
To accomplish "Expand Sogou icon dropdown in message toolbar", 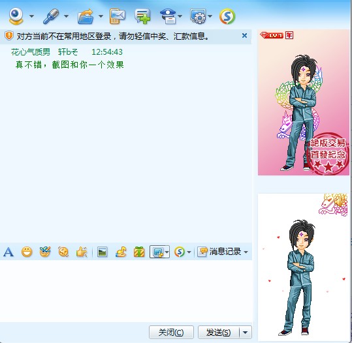I will click(x=189, y=252).
